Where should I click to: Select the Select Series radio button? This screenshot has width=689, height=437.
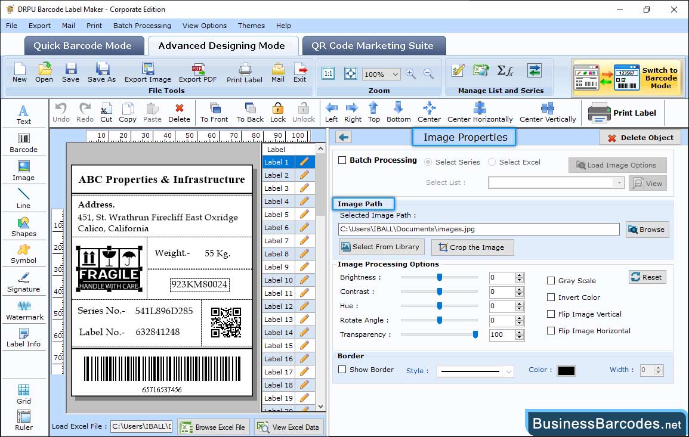pyautogui.click(x=428, y=162)
